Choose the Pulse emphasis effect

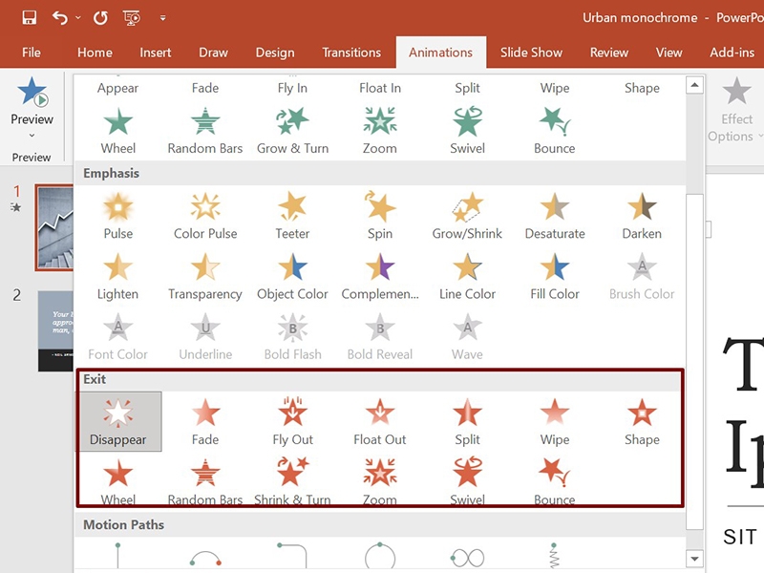117,216
